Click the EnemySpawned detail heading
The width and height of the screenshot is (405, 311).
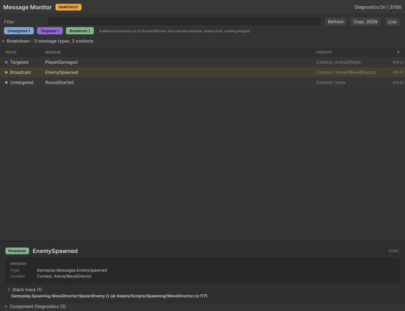point(55,251)
